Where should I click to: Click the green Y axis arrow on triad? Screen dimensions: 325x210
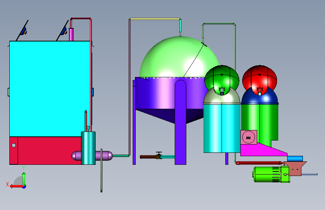[24, 178]
